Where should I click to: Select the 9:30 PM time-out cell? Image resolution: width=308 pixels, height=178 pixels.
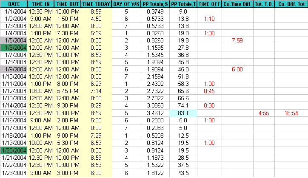(x=68, y=105)
